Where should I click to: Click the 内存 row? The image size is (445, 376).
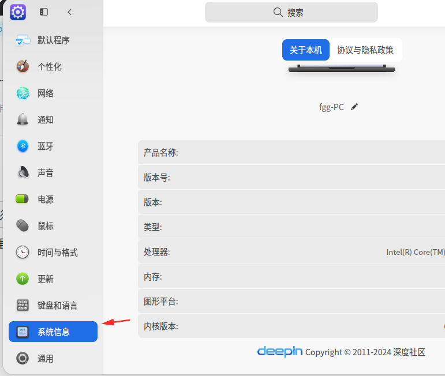291,276
